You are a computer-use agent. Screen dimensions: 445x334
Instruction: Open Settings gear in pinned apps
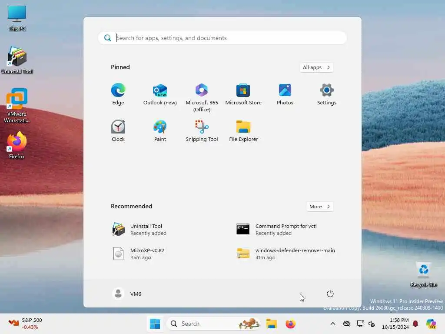[327, 94]
